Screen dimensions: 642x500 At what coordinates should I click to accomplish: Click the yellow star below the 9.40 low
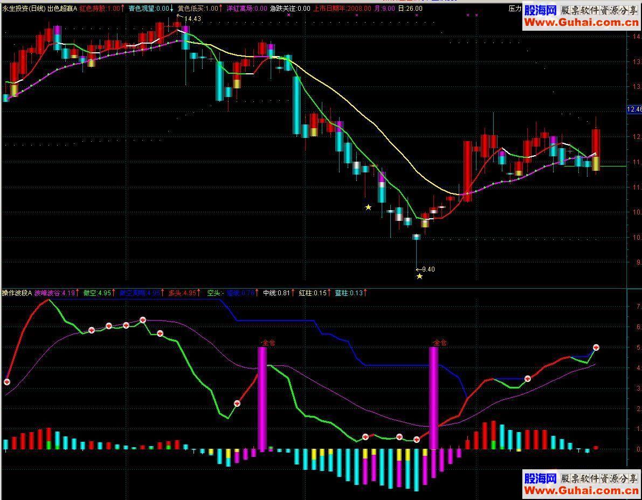(x=419, y=276)
